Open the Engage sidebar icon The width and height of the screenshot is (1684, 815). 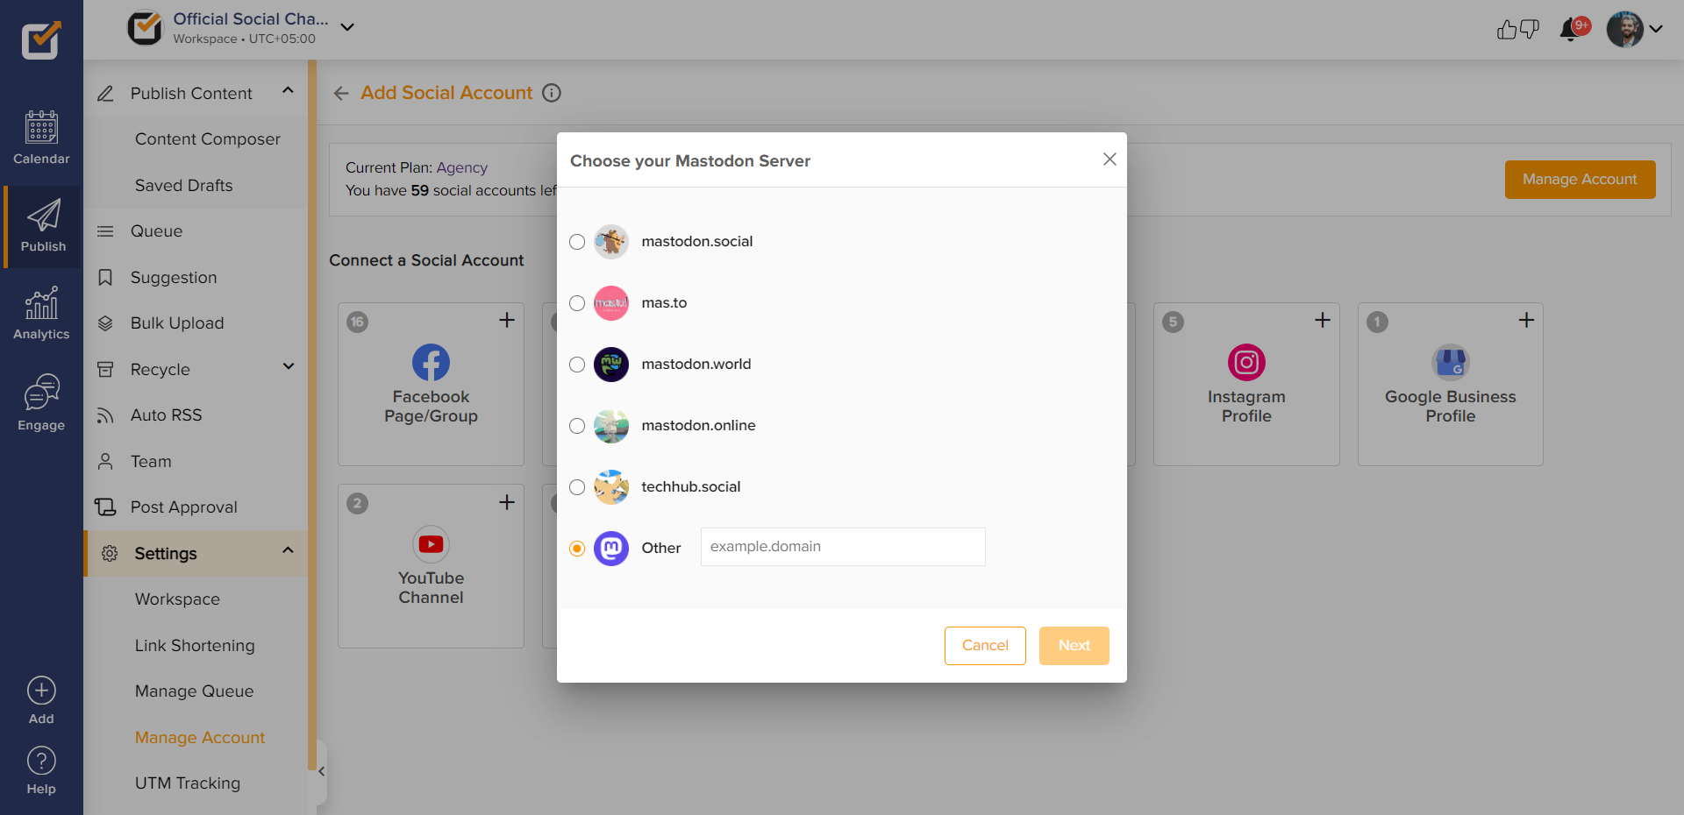coord(41,403)
